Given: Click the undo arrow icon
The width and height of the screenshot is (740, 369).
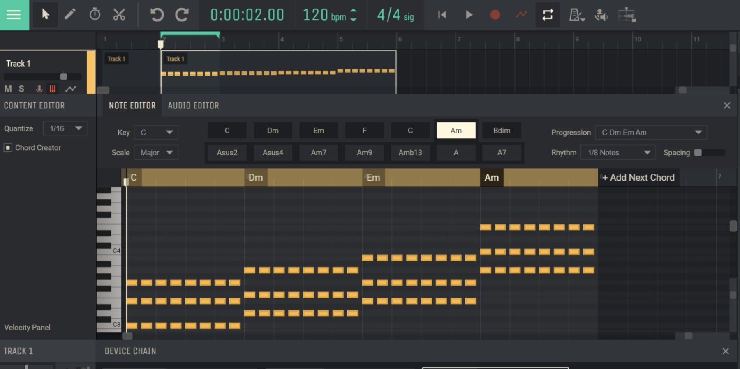Looking at the screenshot, I should (x=157, y=15).
